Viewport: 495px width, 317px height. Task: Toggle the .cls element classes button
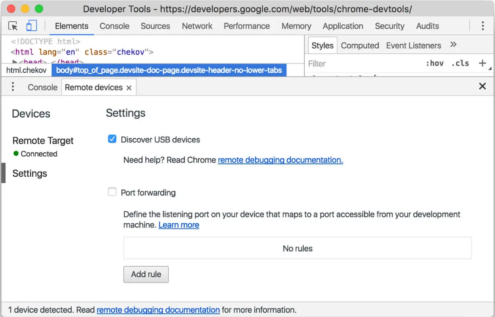460,63
